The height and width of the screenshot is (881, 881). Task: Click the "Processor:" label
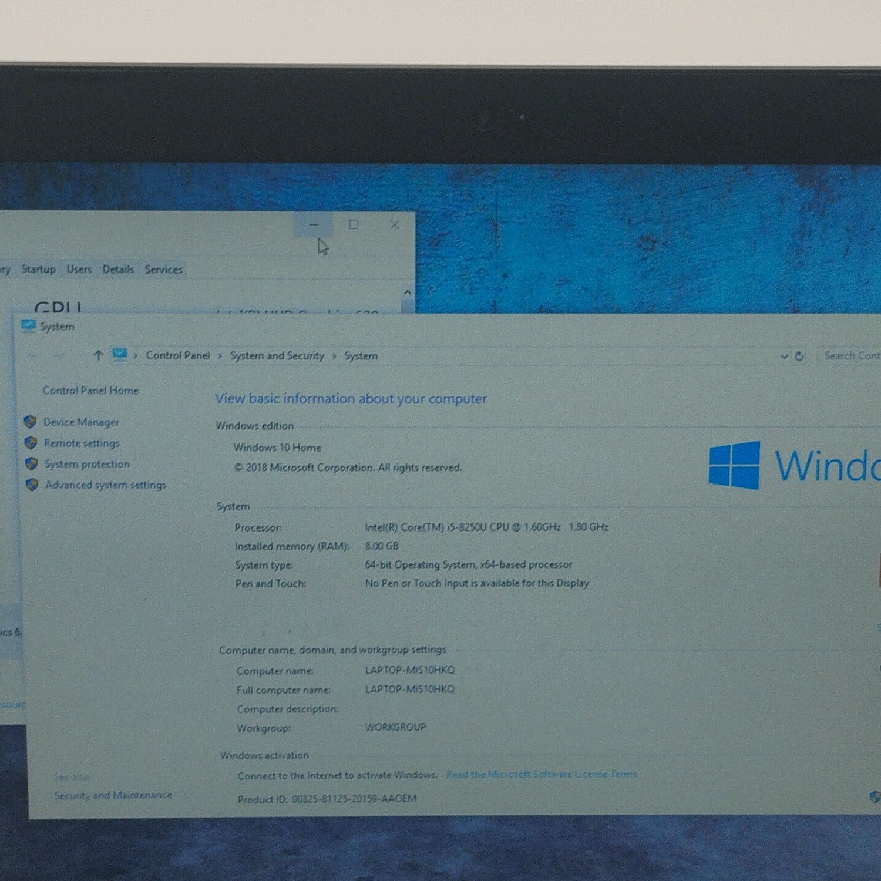pyautogui.click(x=258, y=527)
